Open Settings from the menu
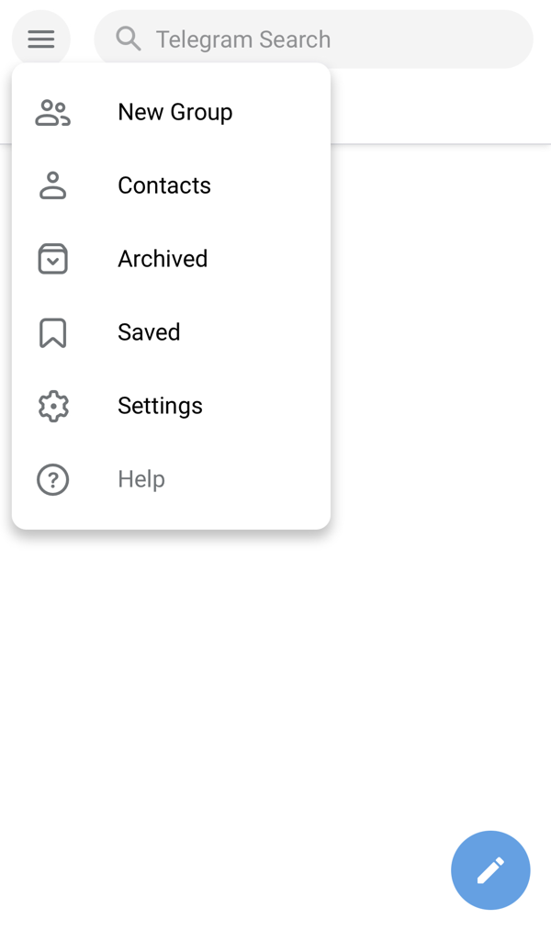Image resolution: width=551 pixels, height=930 pixels. 160,406
